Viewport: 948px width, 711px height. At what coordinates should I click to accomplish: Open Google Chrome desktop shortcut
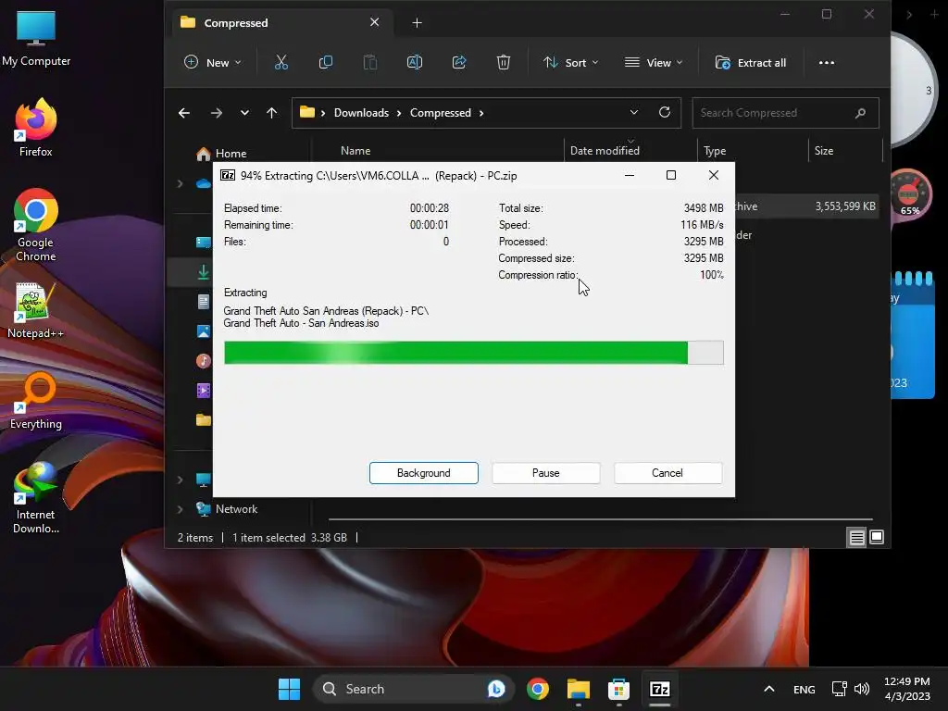tap(36, 224)
